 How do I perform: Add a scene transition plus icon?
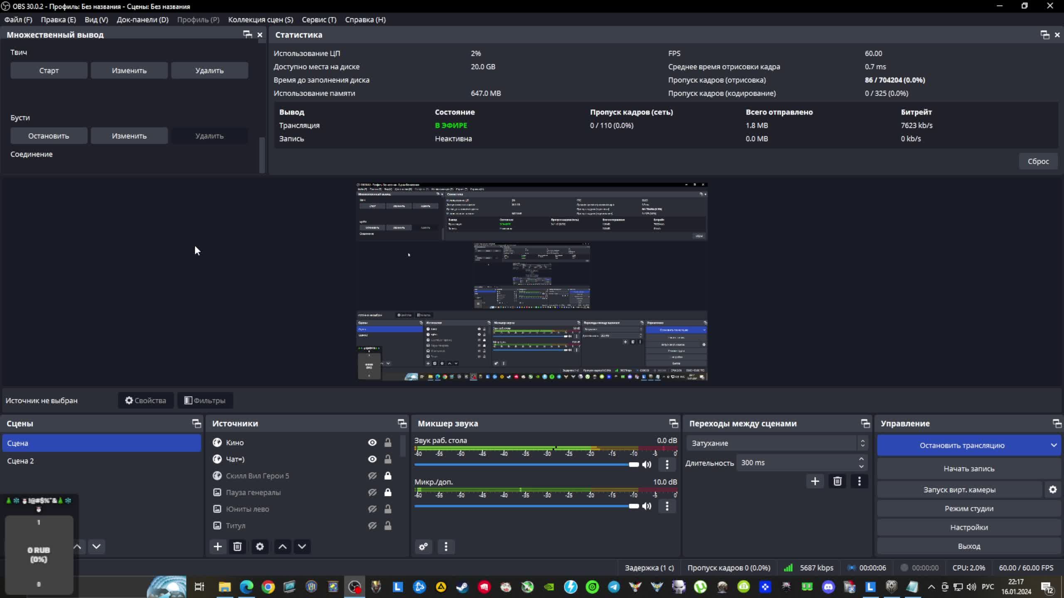point(815,481)
